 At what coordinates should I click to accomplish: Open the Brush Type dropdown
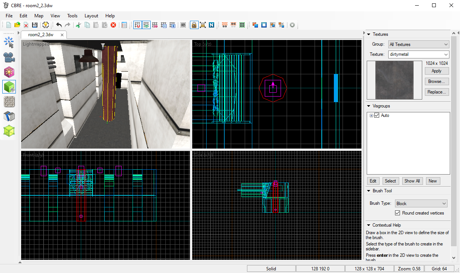pyautogui.click(x=421, y=204)
